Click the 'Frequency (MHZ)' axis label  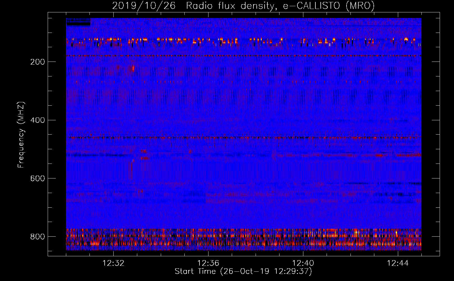tap(21, 135)
